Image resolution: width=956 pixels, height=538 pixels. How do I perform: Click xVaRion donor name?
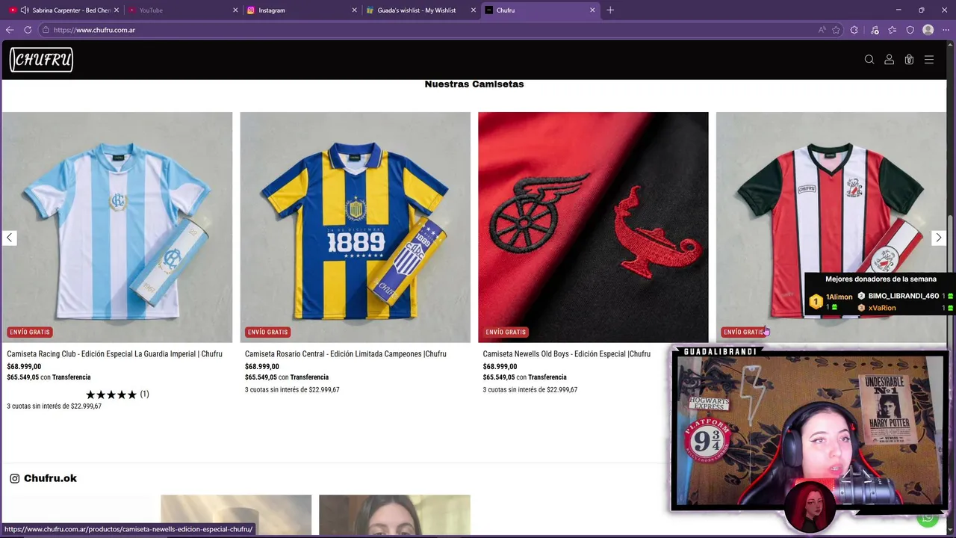(882, 308)
